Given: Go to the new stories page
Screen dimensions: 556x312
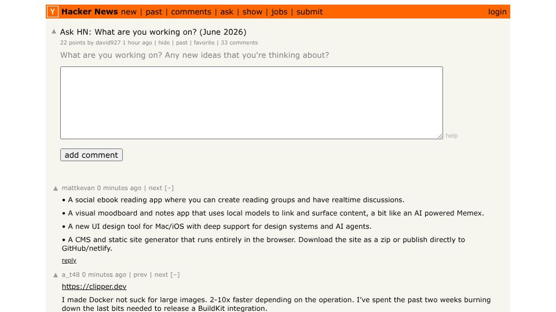Looking at the screenshot, I should tap(129, 12).
